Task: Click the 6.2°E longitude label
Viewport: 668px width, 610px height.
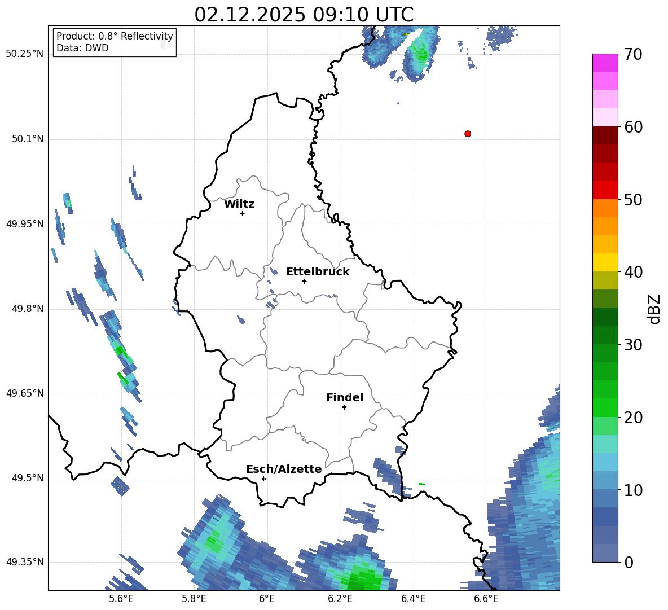Action: tap(340, 599)
